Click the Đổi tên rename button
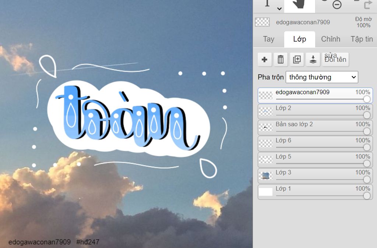 tap(335, 59)
